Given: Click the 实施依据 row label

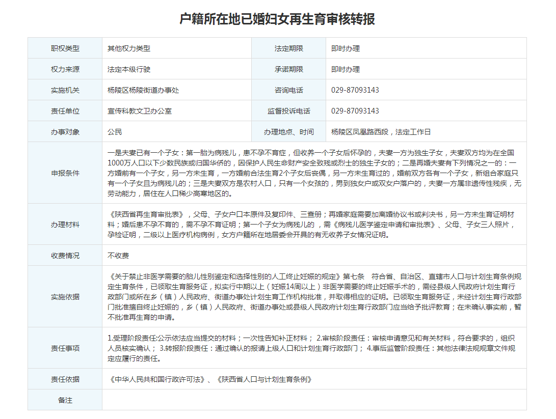Looking at the screenshot, I should [65, 296].
